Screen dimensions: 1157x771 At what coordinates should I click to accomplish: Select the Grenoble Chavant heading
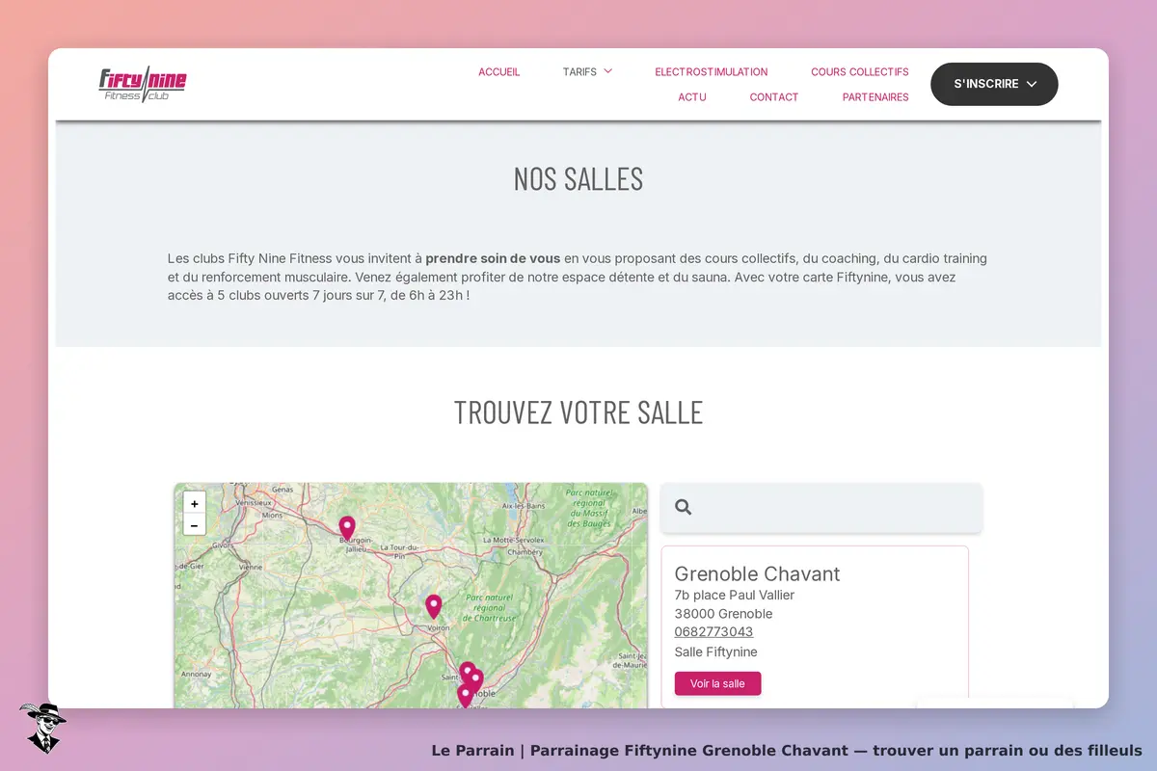coord(757,573)
